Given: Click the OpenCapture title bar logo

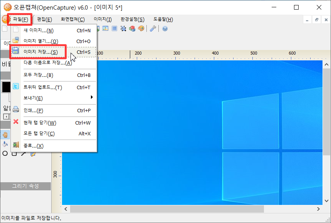Looking at the screenshot, I should [x=8, y=7].
